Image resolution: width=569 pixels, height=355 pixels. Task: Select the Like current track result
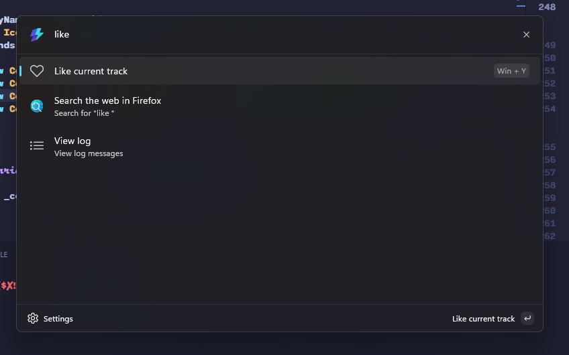click(x=91, y=71)
